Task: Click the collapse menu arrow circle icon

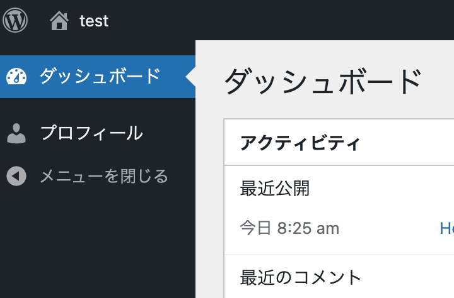Action: pyautogui.click(x=16, y=176)
